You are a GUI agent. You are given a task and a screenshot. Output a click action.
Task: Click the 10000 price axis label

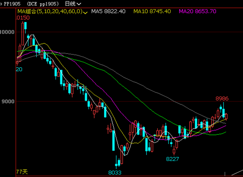tap(7, 32)
